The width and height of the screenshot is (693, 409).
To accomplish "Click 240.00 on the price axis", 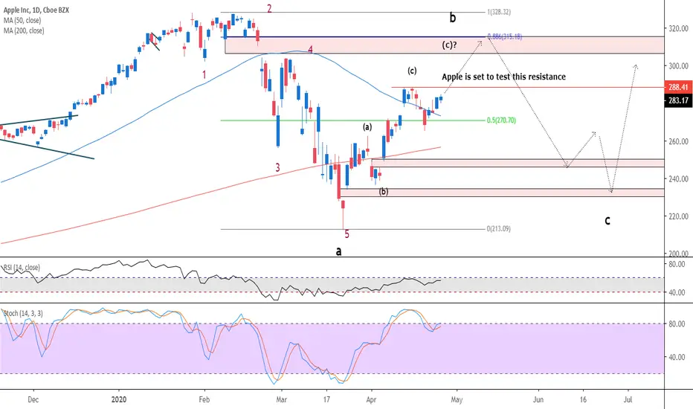I will coord(678,178).
